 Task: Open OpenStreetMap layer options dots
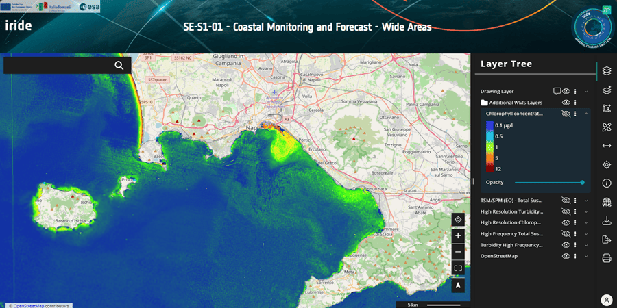coord(575,256)
